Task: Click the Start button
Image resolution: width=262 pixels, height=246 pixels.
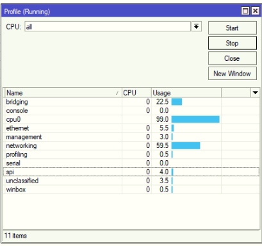Action: tap(233, 28)
